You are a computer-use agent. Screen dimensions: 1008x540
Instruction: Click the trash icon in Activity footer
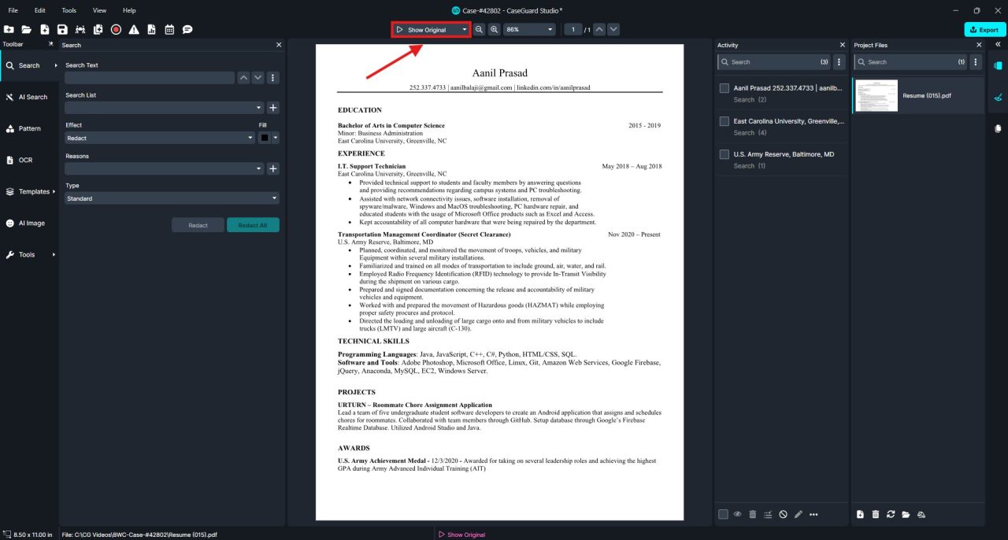pos(753,514)
